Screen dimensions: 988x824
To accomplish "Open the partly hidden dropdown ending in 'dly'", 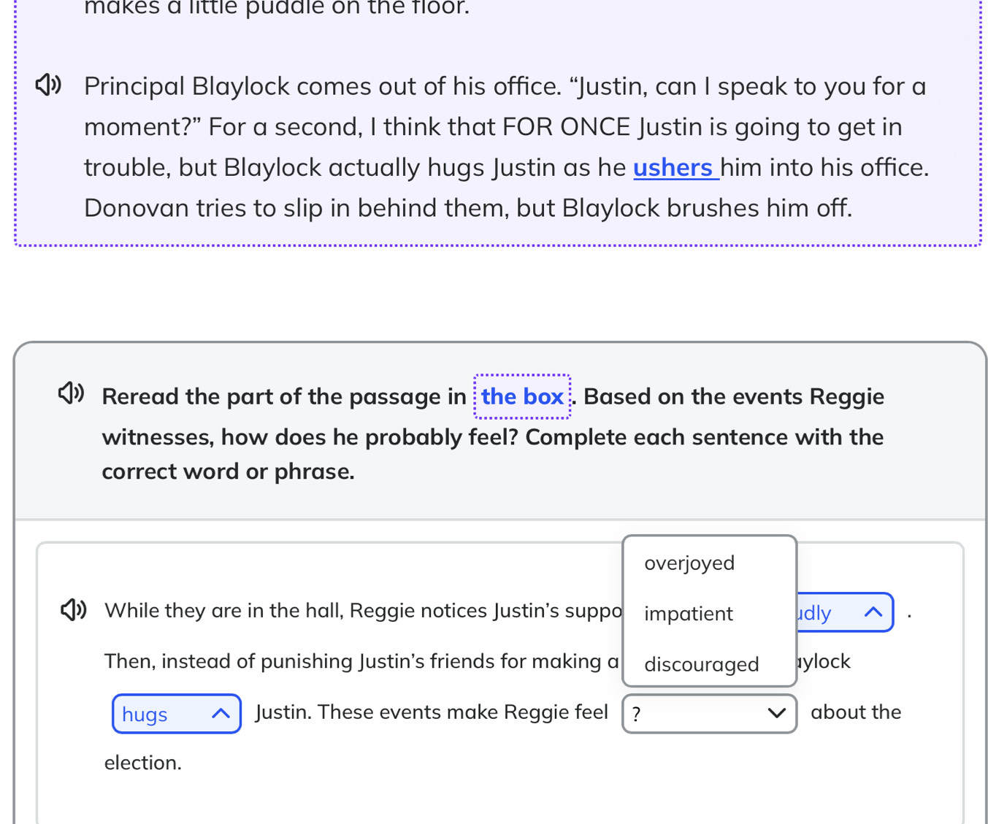I will tap(845, 612).
